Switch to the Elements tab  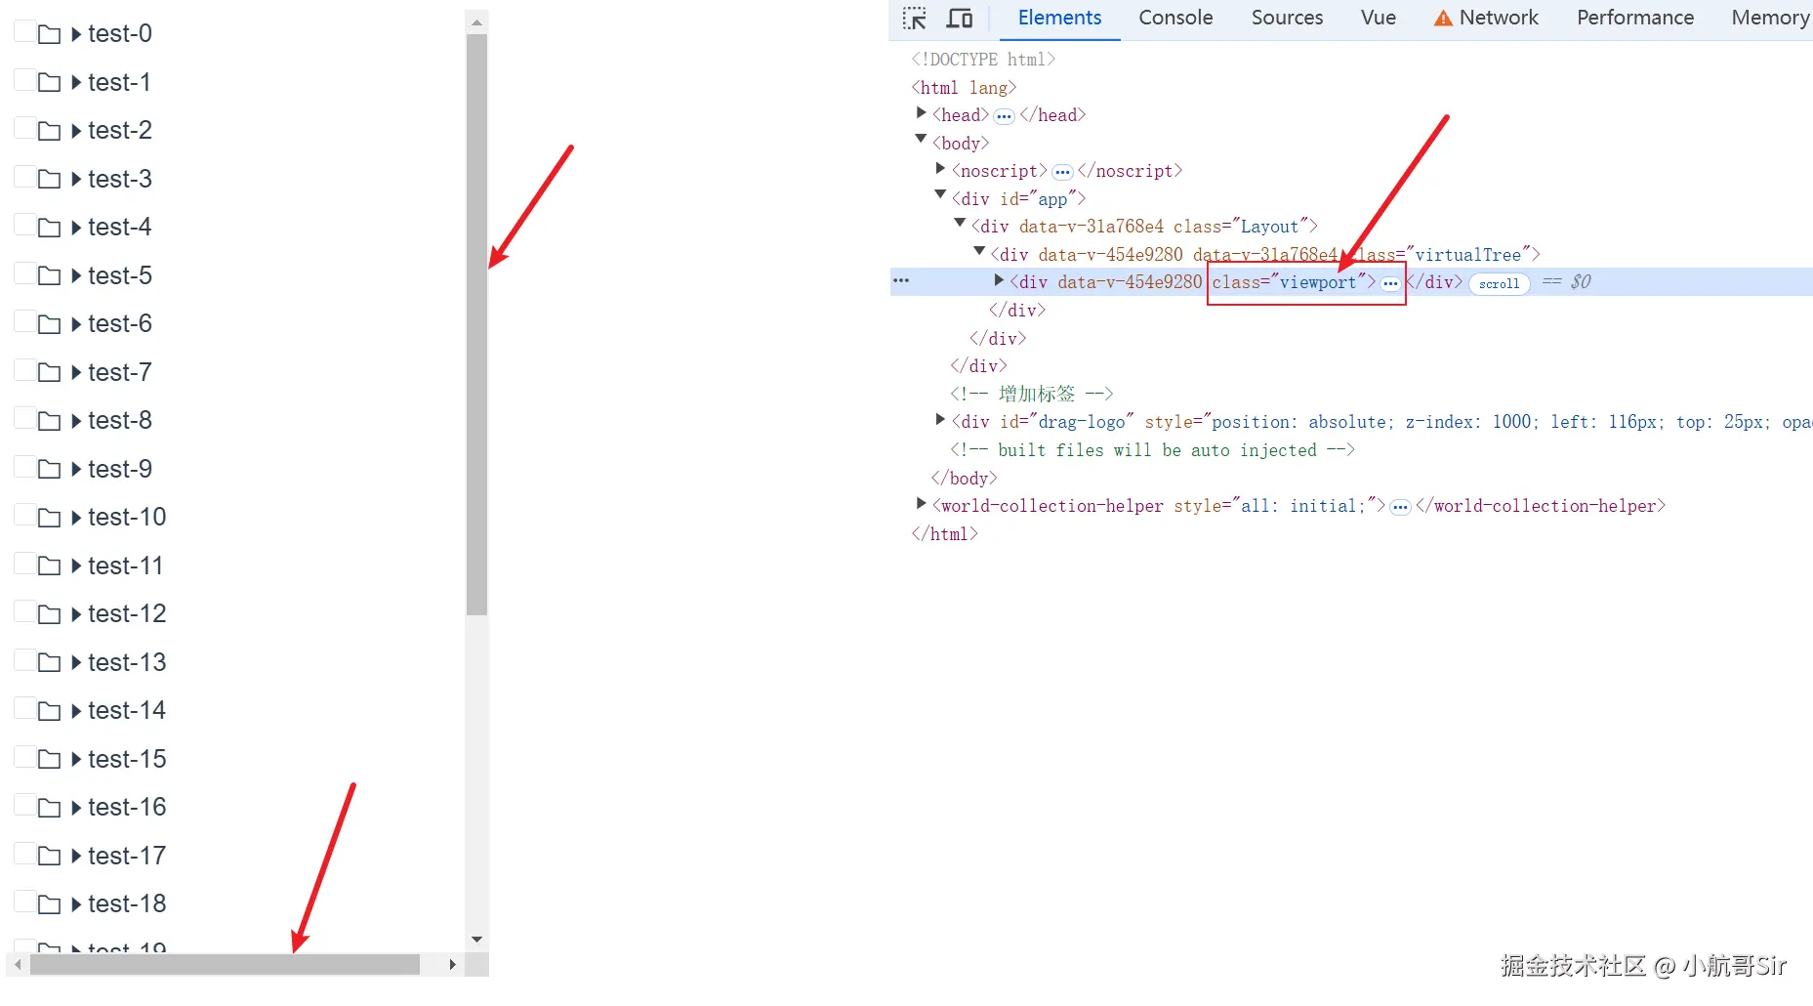tap(1059, 19)
